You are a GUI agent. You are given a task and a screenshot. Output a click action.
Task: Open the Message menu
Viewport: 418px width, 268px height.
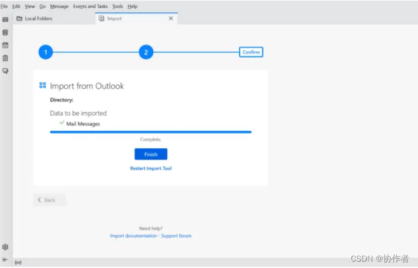point(59,6)
